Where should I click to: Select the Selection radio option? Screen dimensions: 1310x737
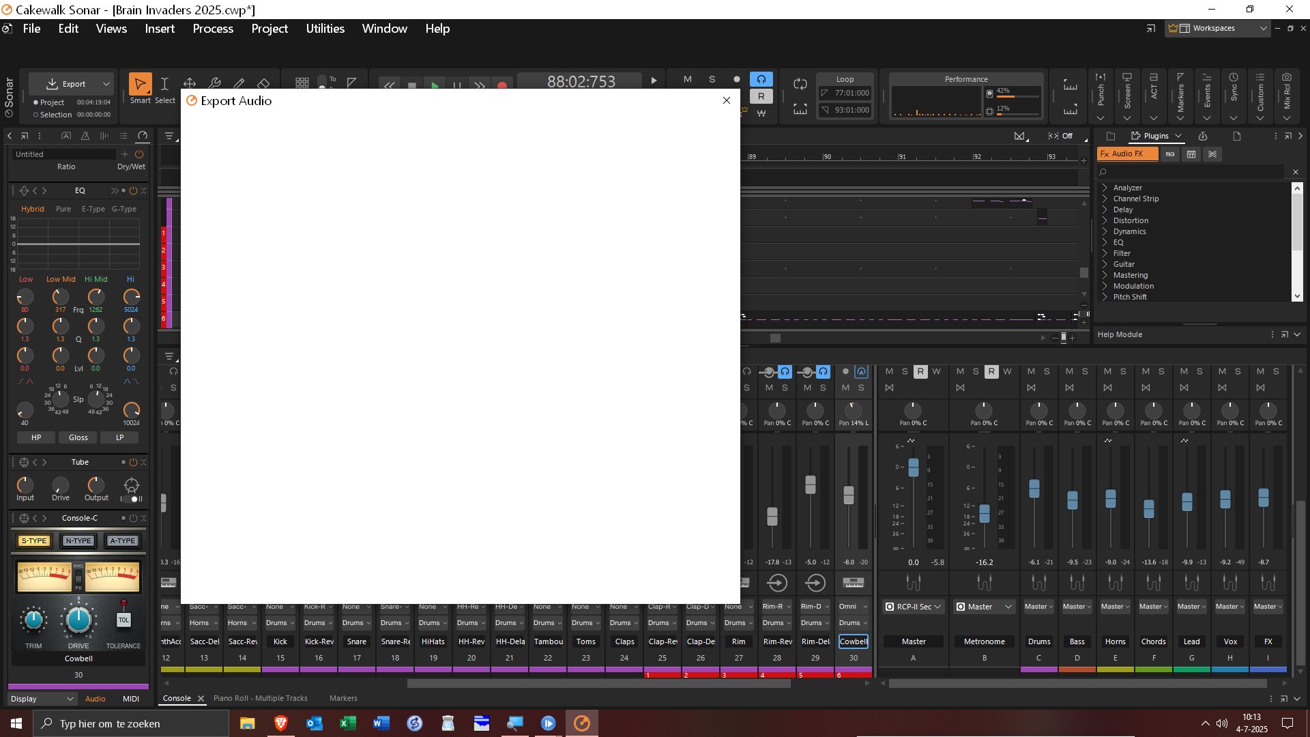pos(52,115)
